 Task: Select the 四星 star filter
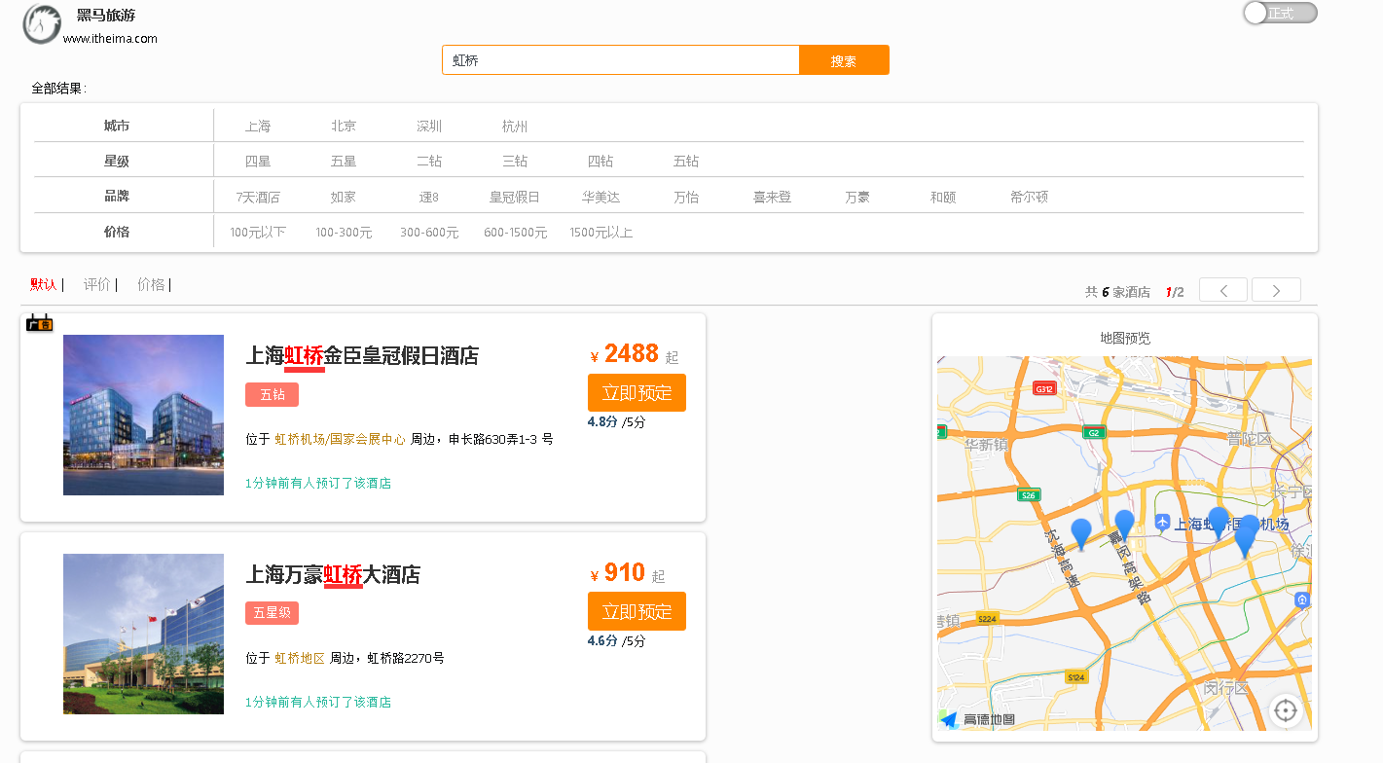258,162
